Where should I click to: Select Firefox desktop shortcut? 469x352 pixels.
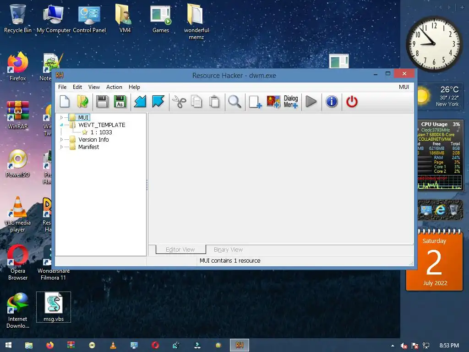point(18,66)
